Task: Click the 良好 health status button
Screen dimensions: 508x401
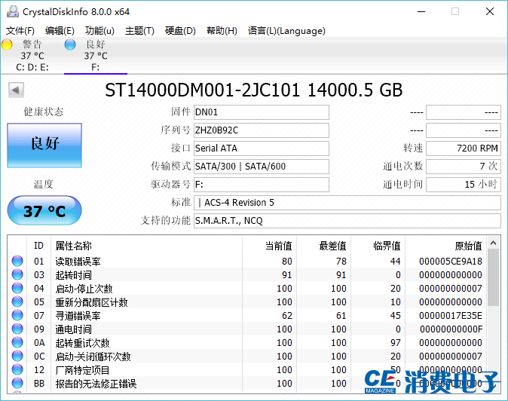Action: (x=44, y=145)
